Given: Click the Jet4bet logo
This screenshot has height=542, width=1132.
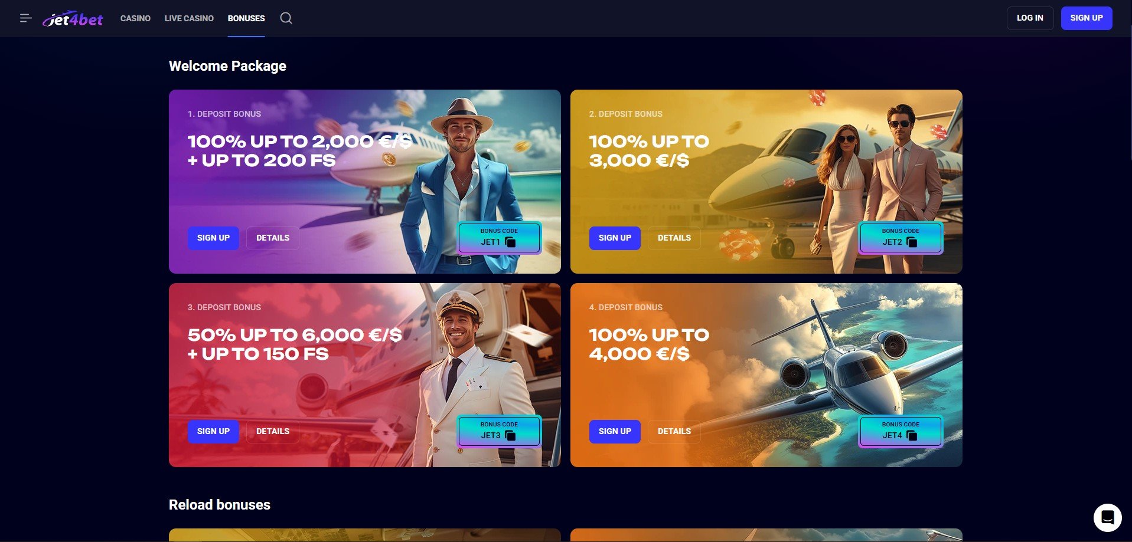Looking at the screenshot, I should coord(73,19).
